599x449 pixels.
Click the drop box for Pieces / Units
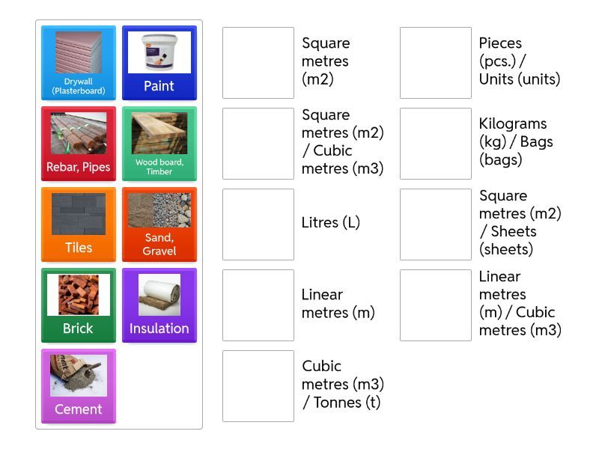[436, 63]
